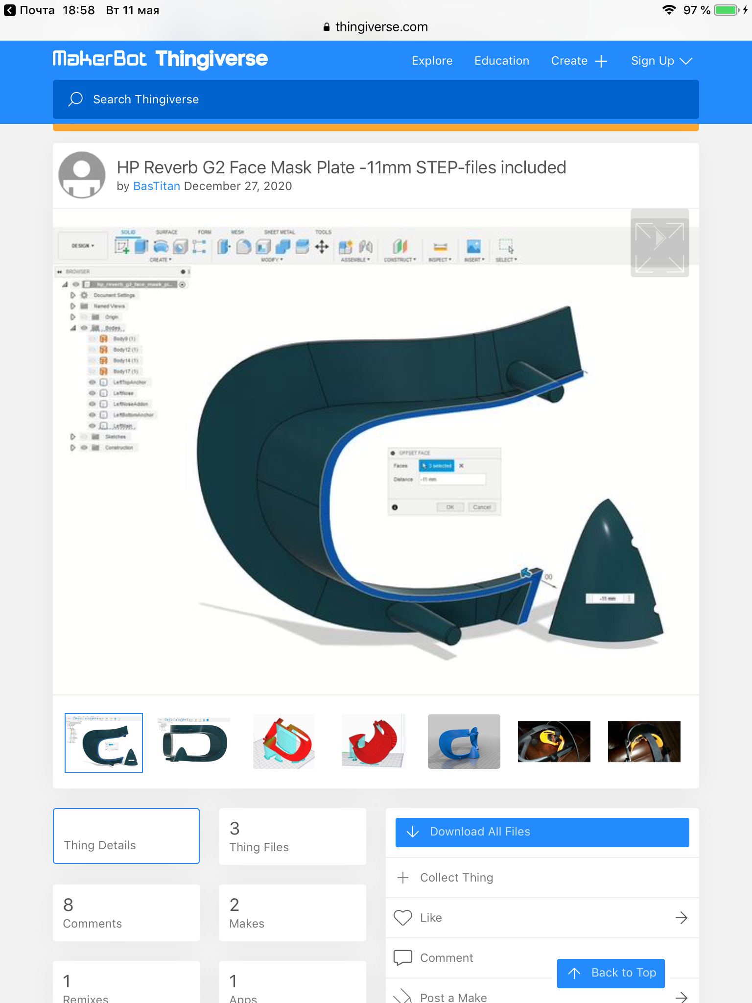Select the blue render on gray thumbnail
This screenshot has width=752, height=1003.
point(464,741)
